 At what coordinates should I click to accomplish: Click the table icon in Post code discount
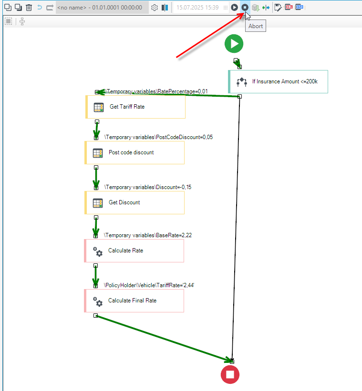pos(98,153)
